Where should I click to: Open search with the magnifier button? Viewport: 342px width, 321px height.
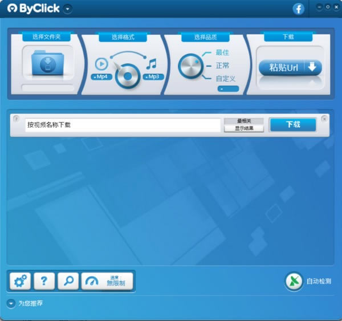[x=68, y=281]
